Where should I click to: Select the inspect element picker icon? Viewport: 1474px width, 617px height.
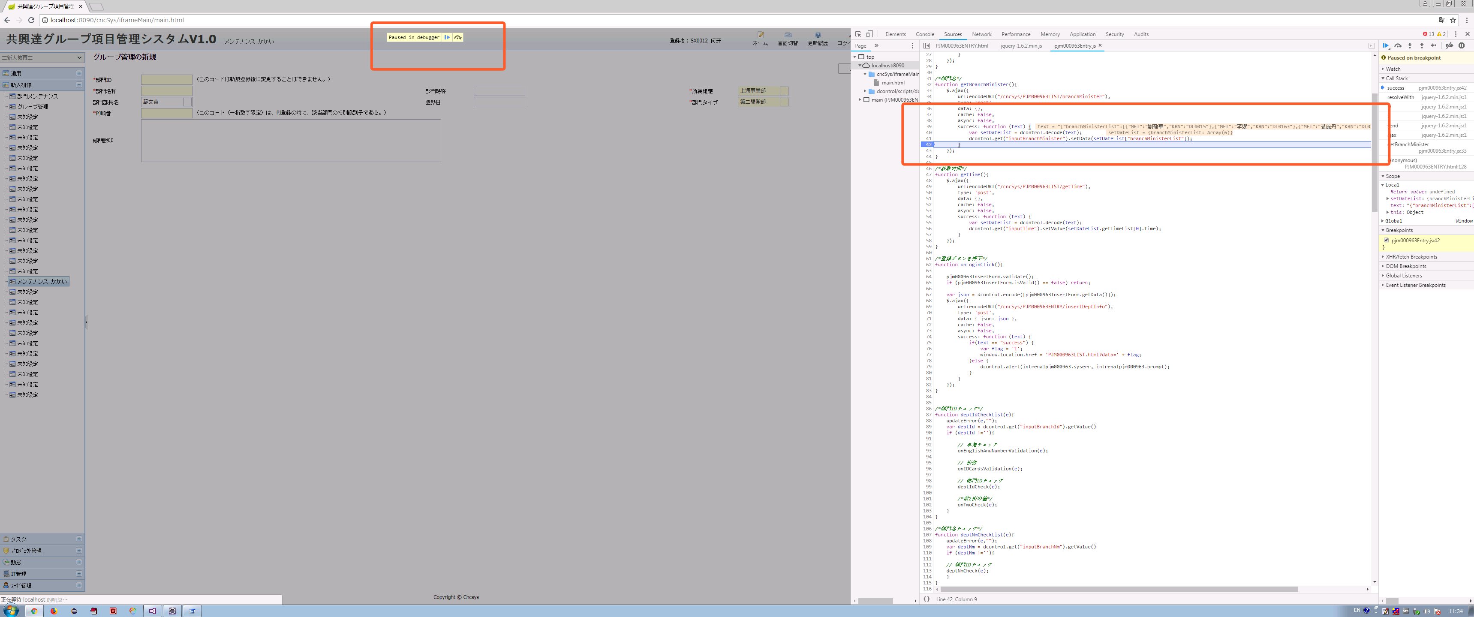[x=858, y=34]
